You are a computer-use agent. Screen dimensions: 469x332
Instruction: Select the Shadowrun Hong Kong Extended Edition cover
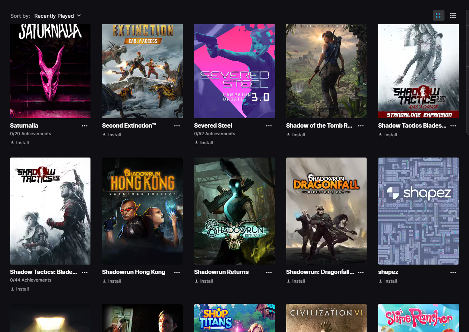click(142, 211)
